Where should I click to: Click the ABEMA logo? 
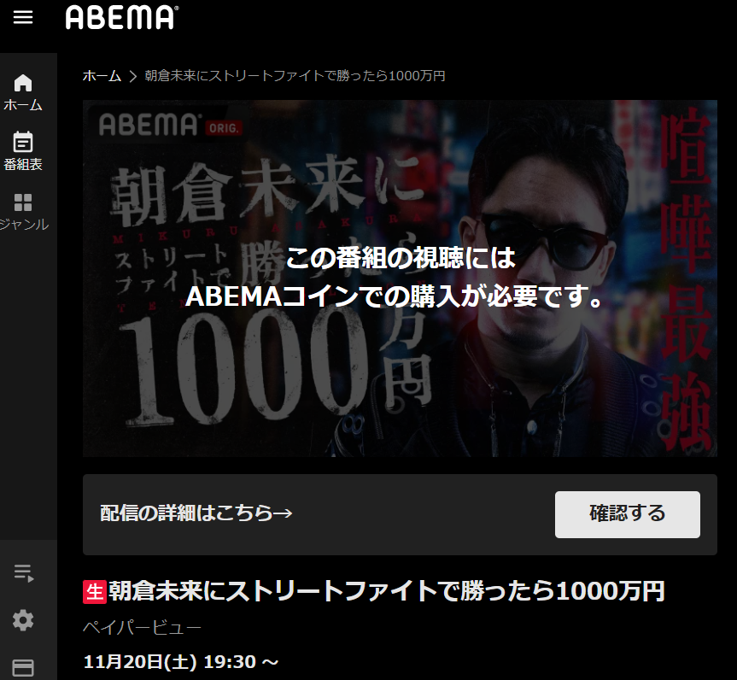(x=122, y=17)
